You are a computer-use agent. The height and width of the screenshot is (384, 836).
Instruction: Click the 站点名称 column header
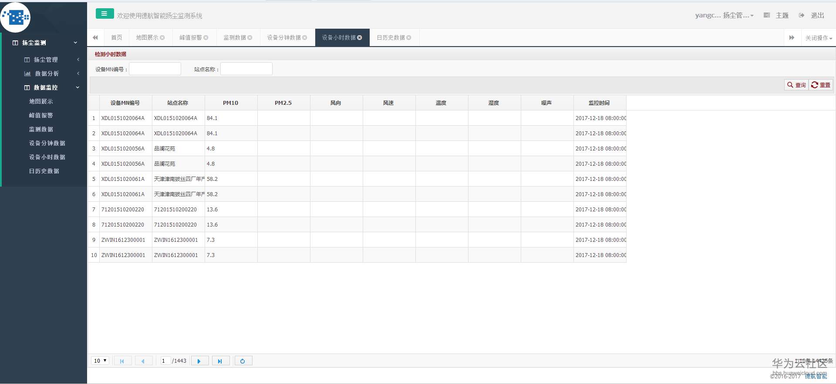tap(178, 103)
